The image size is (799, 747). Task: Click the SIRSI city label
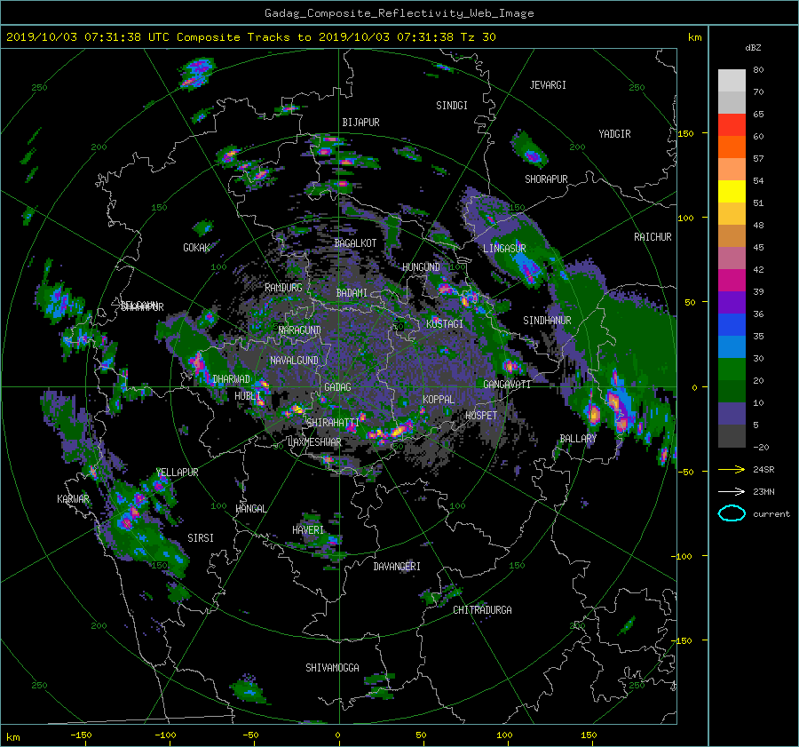(x=201, y=538)
